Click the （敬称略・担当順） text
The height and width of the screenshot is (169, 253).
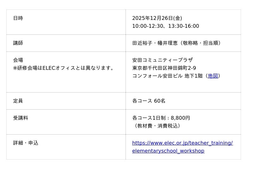tap(201, 43)
